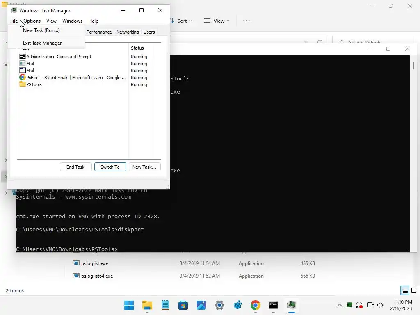The image size is (420, 315).
Task: Show hidden icons in the system tray
Action: pos(339,305)
